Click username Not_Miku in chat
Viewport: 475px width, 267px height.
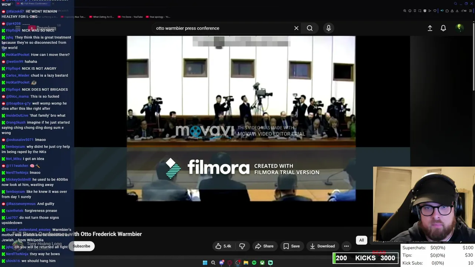point(14,159)
